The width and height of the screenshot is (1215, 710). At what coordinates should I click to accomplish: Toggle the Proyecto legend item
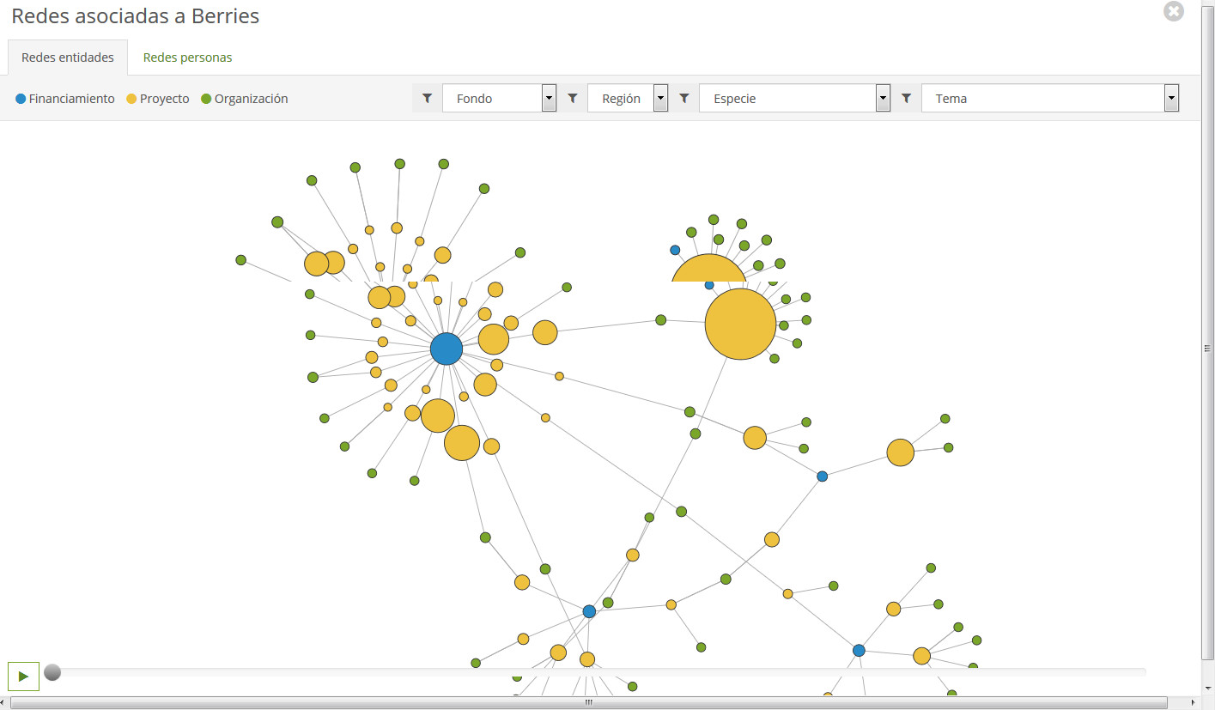coord(158,99)
